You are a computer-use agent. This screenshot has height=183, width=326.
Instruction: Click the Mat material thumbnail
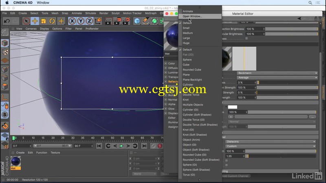pos(15,161)
